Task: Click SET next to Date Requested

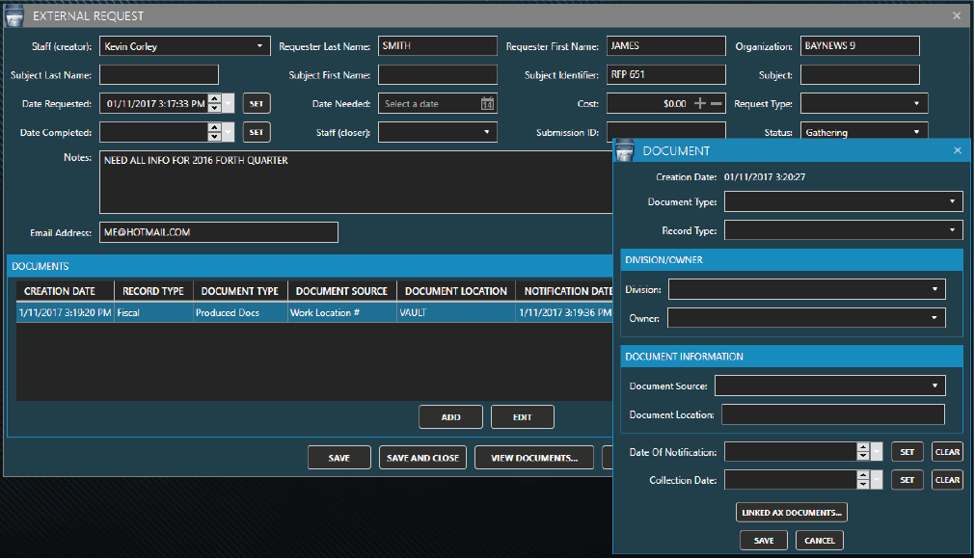Action: click(x=257, y=104)
